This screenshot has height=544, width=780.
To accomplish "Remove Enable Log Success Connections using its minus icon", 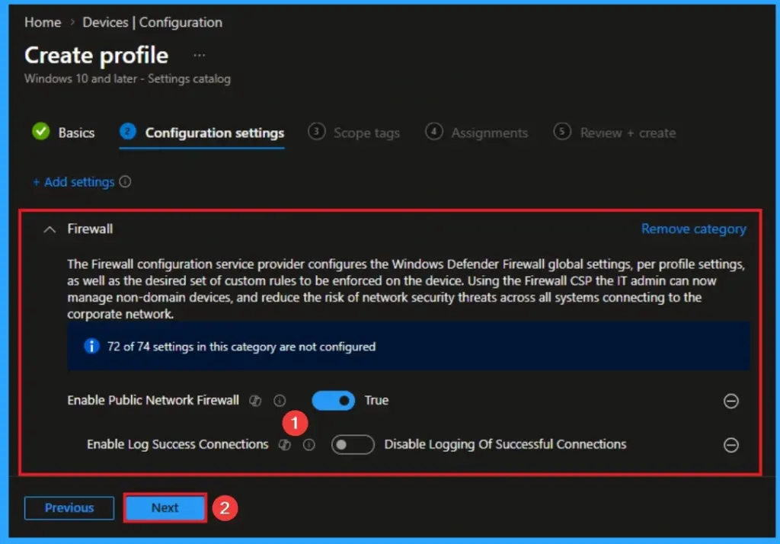I will 730,444.
